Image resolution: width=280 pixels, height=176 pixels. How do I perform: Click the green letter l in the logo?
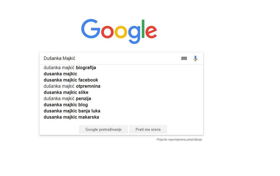tap(143, 29)
